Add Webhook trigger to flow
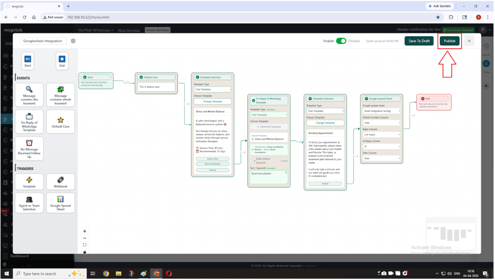 [60, 181]
